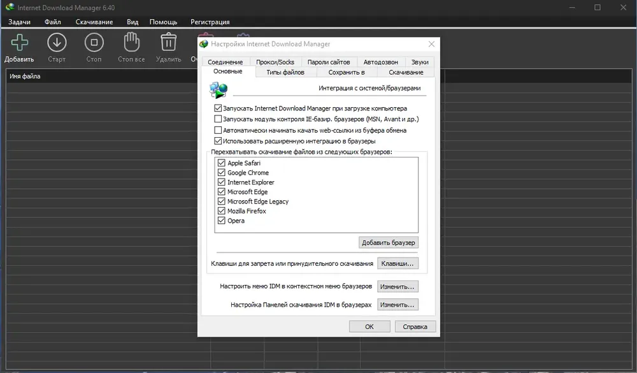Click the Добавить браузер button
The height and width of the screenshot is (373, 637).
pyautogui.click(x=389, y=242)
